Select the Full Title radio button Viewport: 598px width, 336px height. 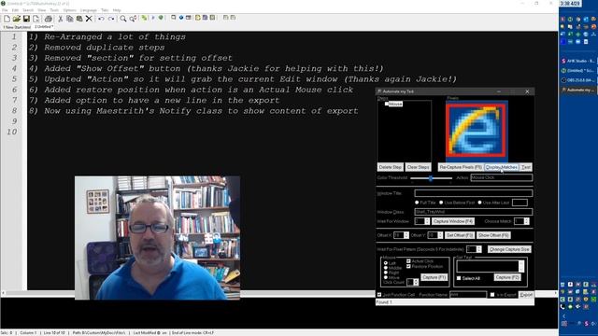417,203
